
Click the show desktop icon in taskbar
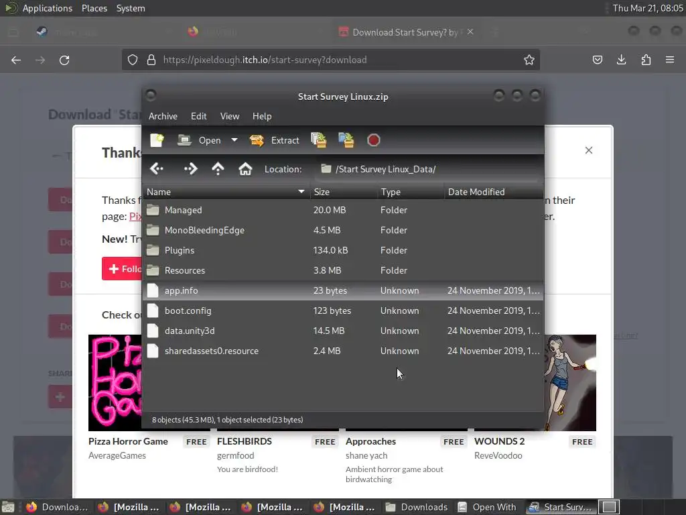pyautogui.click(x=7, y=507)
